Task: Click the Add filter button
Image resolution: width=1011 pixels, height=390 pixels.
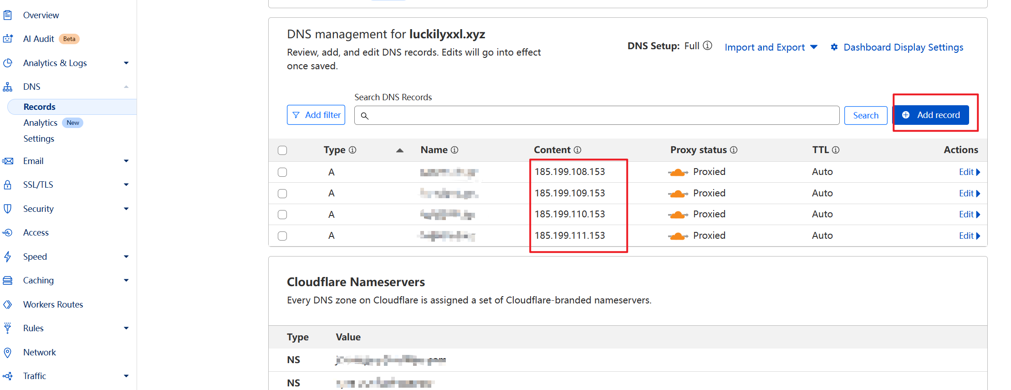Action: point(316,115)
